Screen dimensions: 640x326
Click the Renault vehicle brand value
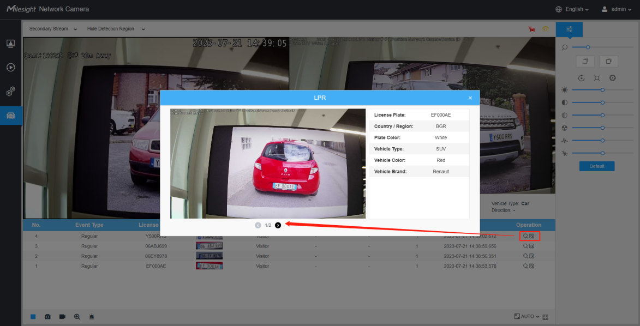(x=441, y=172)
